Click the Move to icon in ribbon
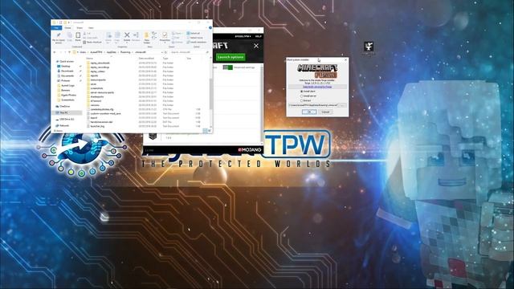This screenshot has height=289, width=514. click(x=108, y=38)
